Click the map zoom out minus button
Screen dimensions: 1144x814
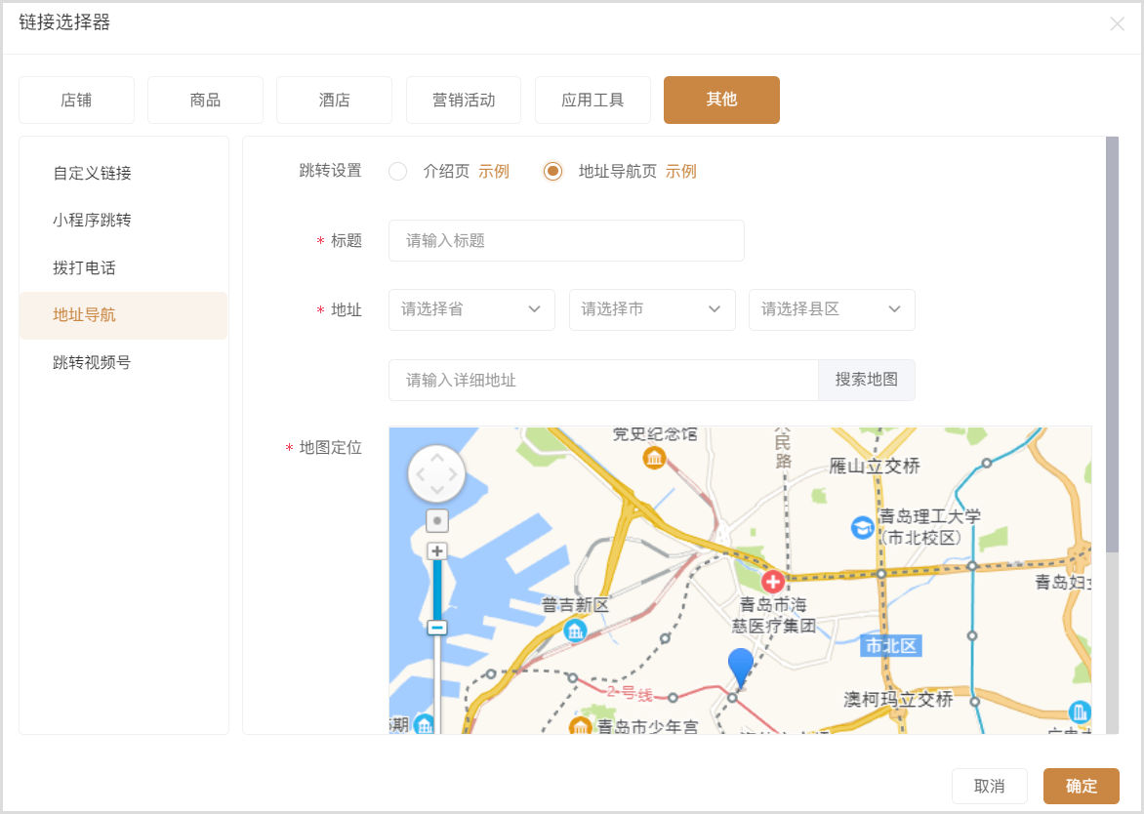pyautogui.click(x=437, y=628)
